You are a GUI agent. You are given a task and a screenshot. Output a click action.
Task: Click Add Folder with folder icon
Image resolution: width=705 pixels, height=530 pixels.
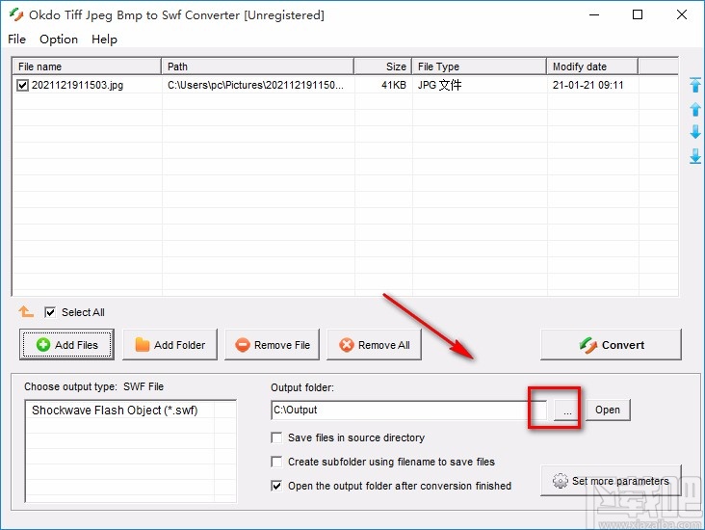170,345
